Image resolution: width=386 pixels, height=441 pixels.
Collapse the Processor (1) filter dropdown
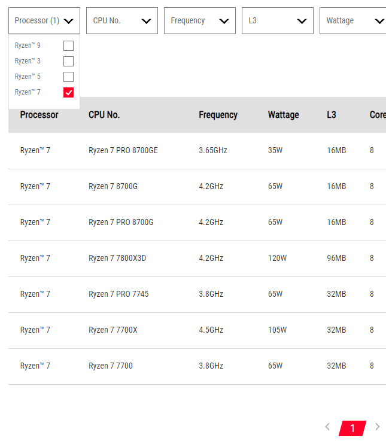44,21
